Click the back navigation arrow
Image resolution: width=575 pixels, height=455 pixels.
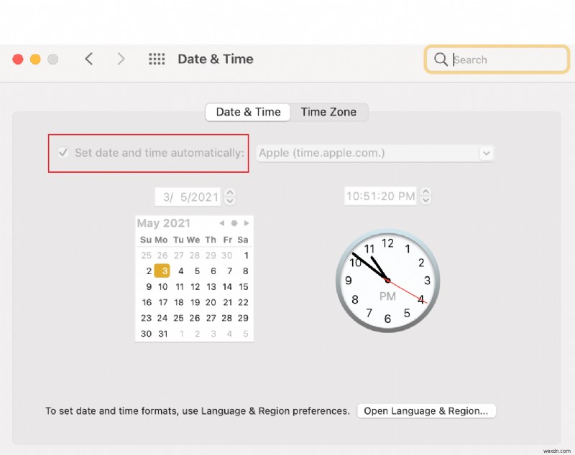[x=88, y=59]
